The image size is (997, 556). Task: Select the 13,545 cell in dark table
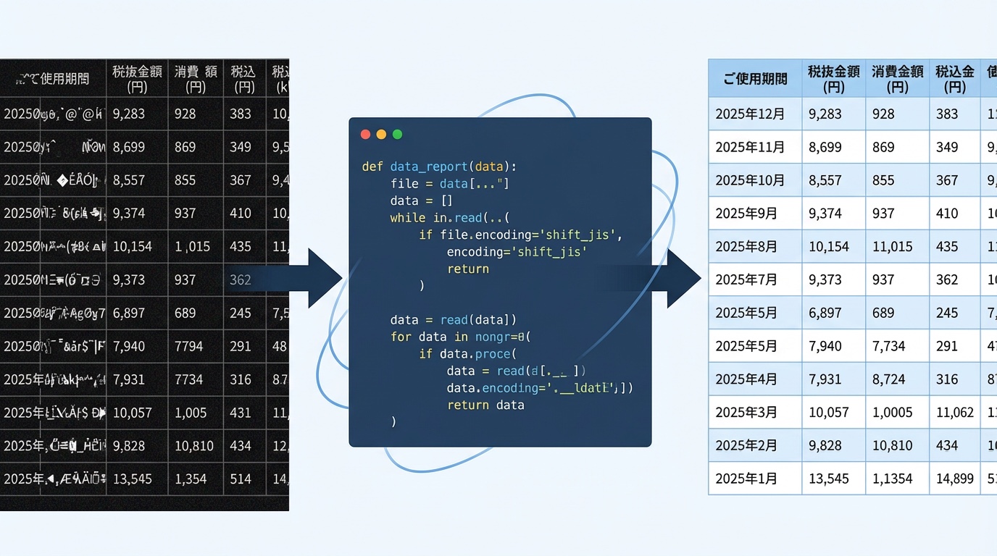(133, 479)
